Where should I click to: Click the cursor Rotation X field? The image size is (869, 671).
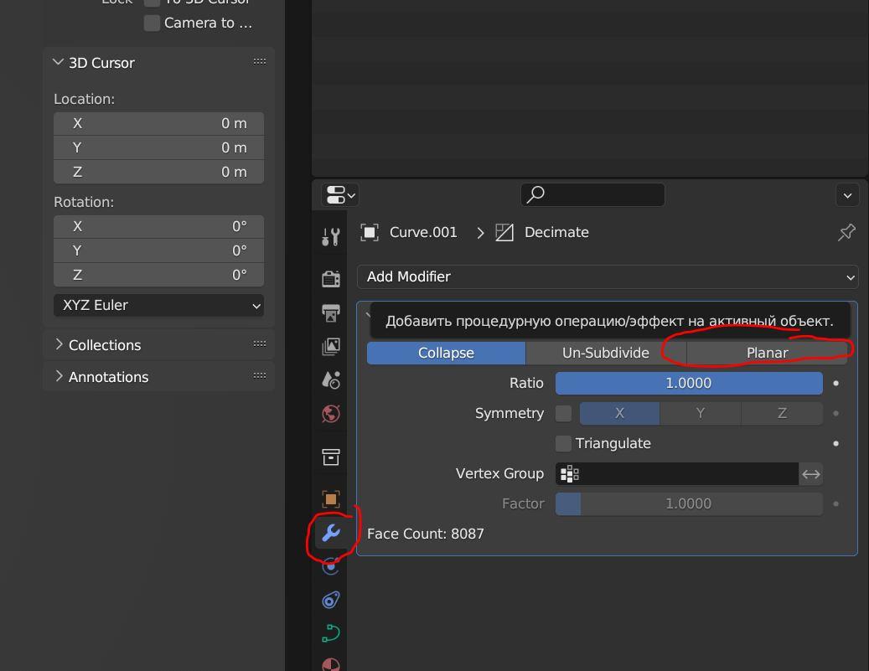[x=158, y=227]
